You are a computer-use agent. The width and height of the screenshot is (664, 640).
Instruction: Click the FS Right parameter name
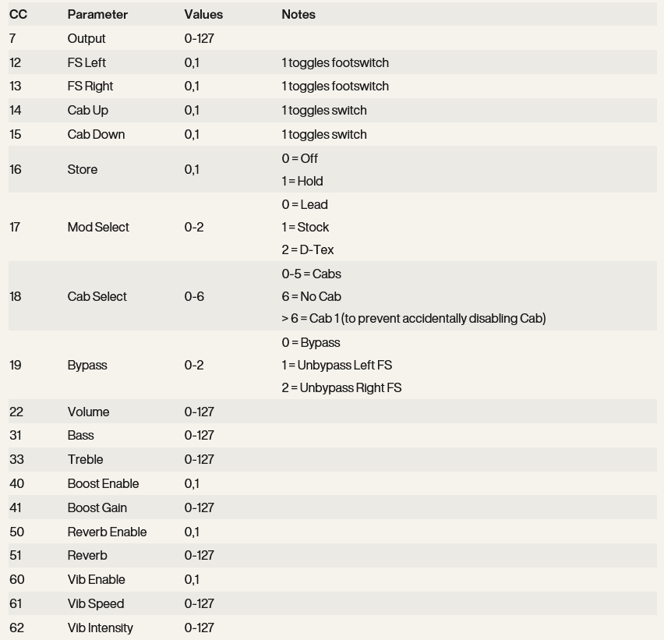click(90, 87)
